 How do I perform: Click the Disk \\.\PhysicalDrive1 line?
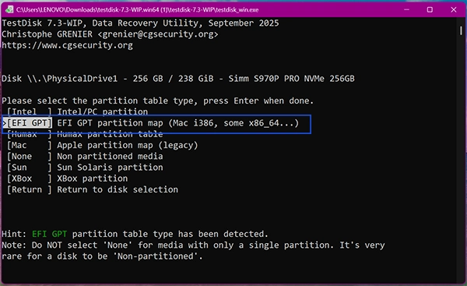pos(178,79)
